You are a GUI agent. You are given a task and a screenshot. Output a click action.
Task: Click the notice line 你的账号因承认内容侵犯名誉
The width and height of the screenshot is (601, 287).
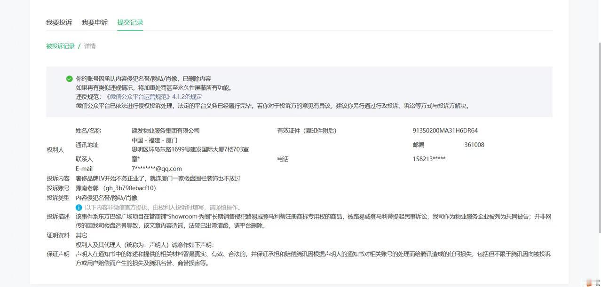point(143,79)
